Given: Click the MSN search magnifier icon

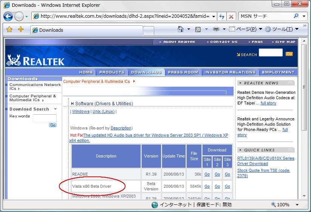Looking at the screenshot, I should point(296,16).
